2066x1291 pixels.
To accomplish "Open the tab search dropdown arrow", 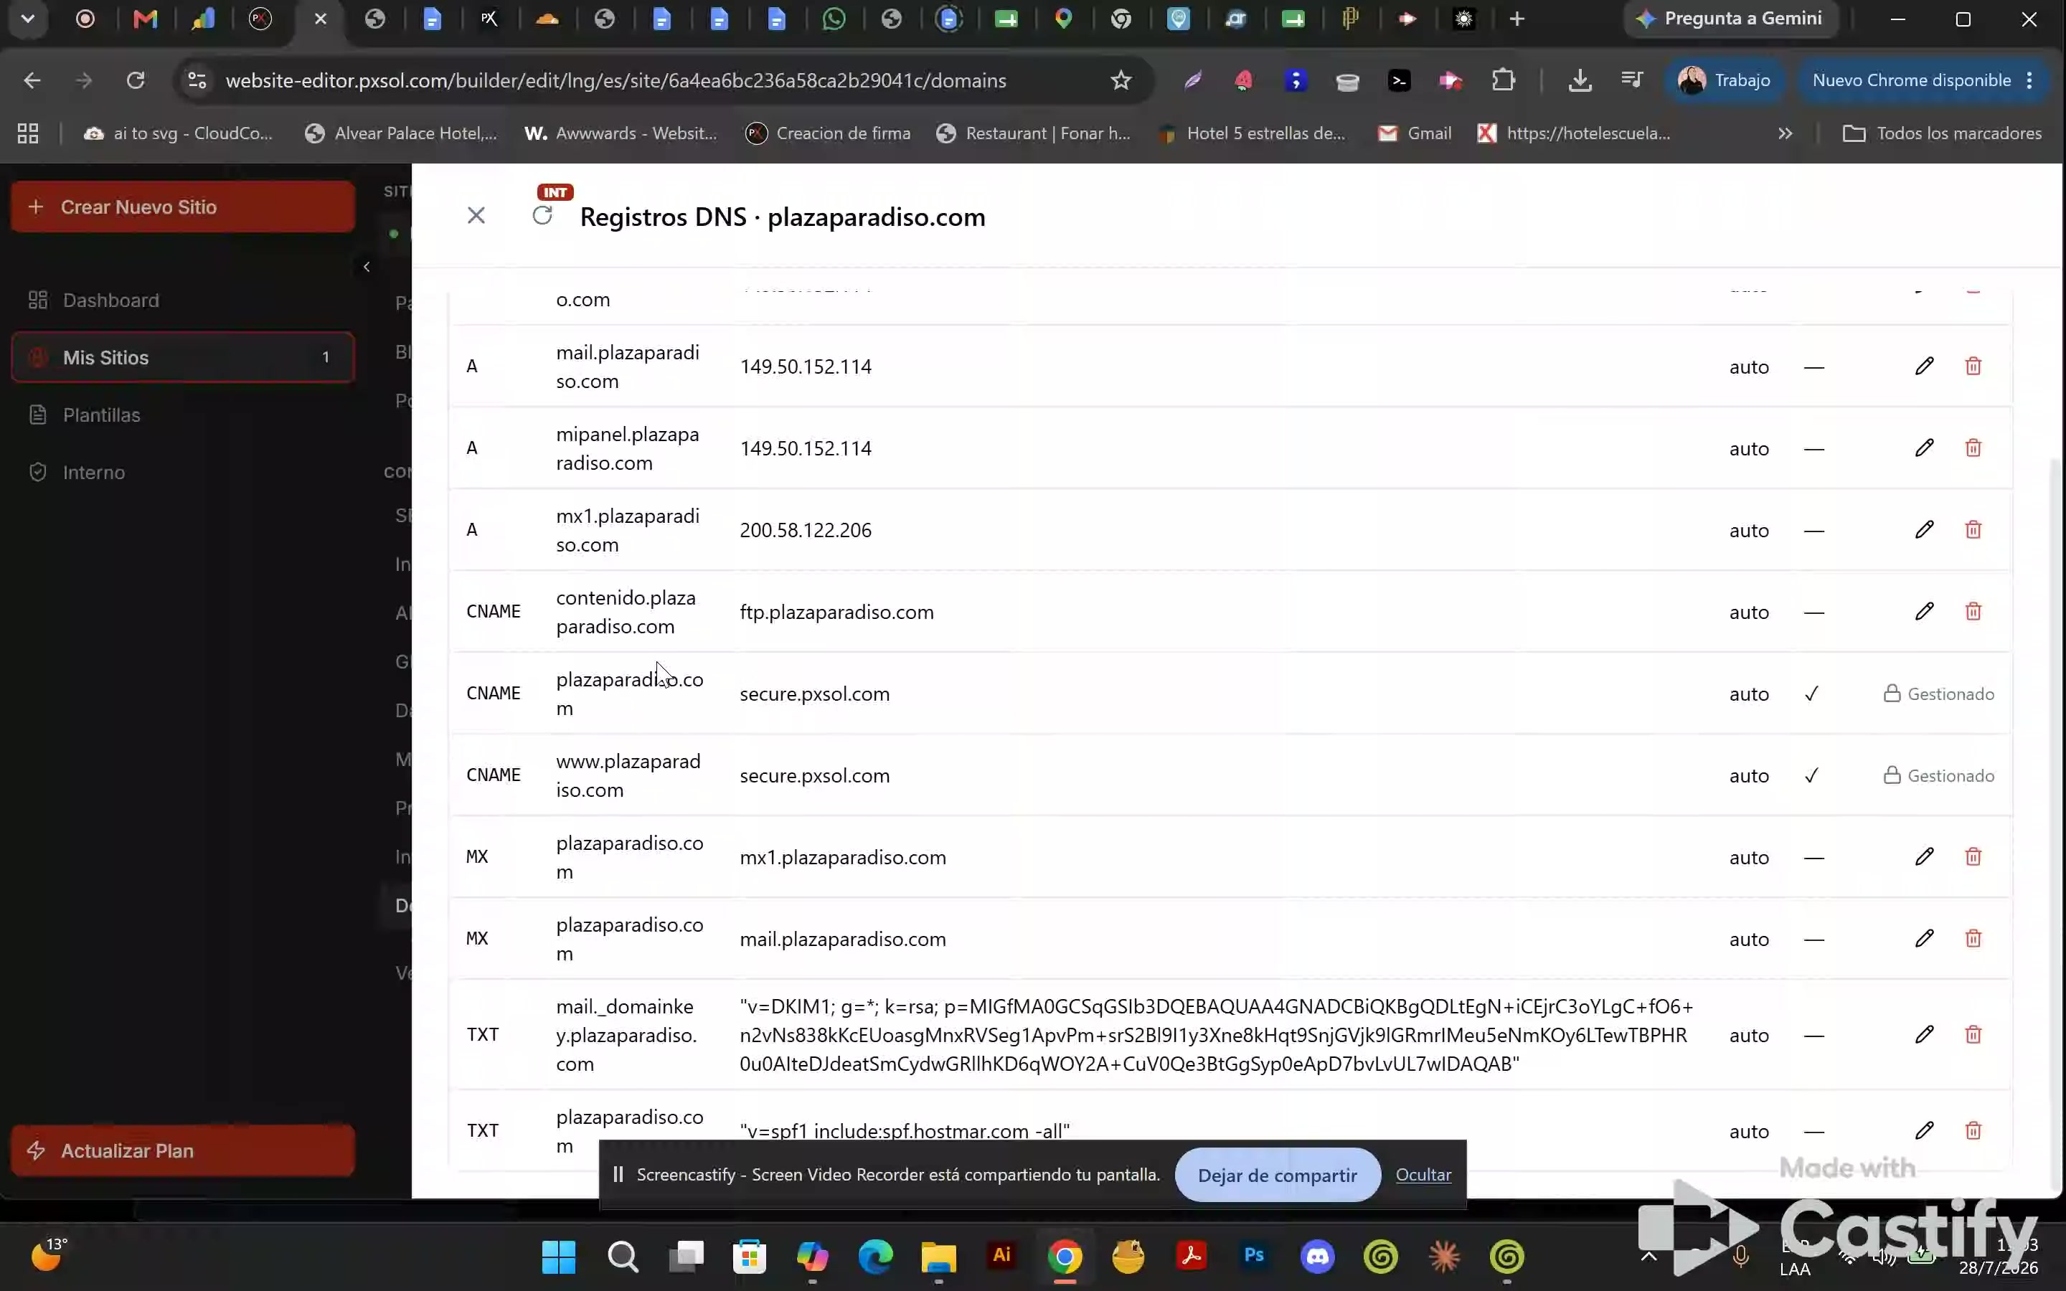I will pos(27,19).
